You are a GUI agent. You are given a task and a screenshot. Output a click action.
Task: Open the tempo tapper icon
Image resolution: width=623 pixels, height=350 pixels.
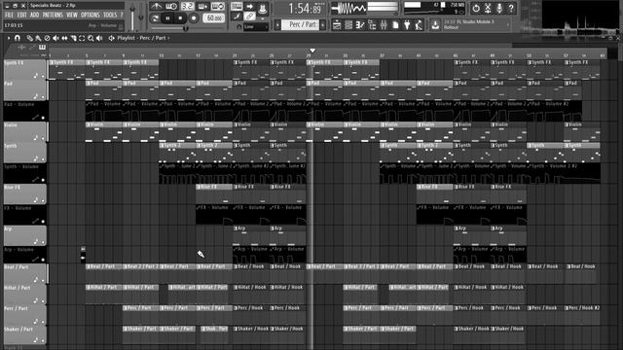tap(419, 25)
